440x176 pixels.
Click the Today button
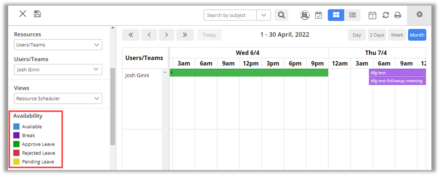click(209, 35)
